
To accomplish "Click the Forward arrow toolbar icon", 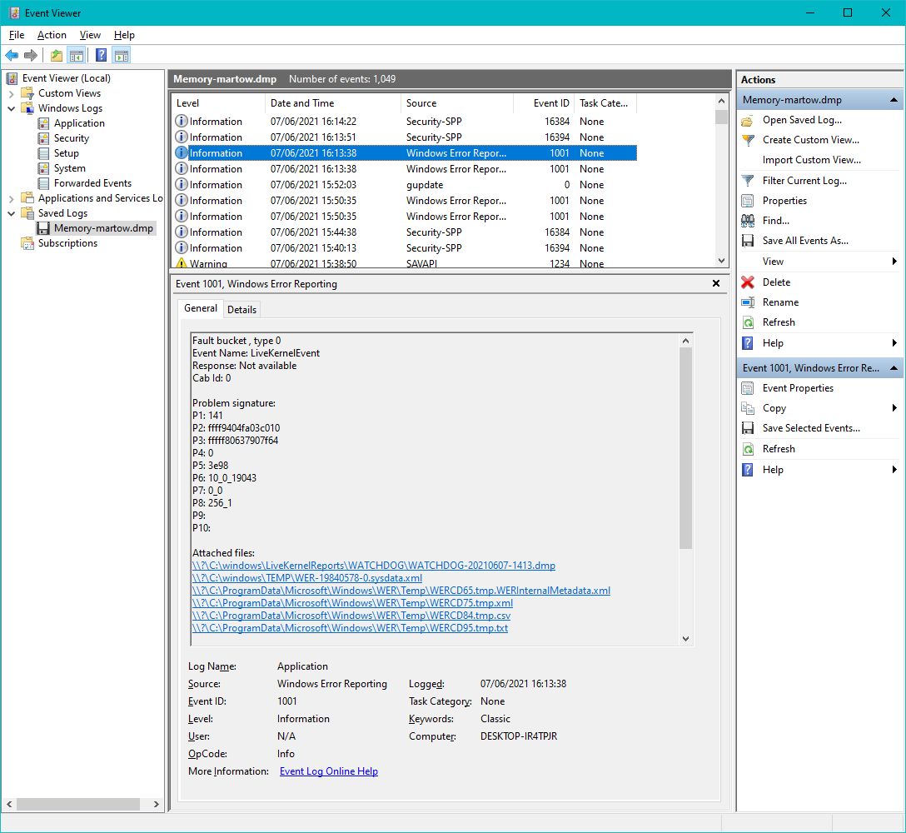I will (x=31, y=56).
